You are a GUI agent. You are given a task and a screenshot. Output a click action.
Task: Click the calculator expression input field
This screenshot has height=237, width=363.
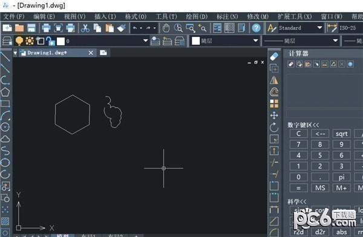[x=324, y=114]
